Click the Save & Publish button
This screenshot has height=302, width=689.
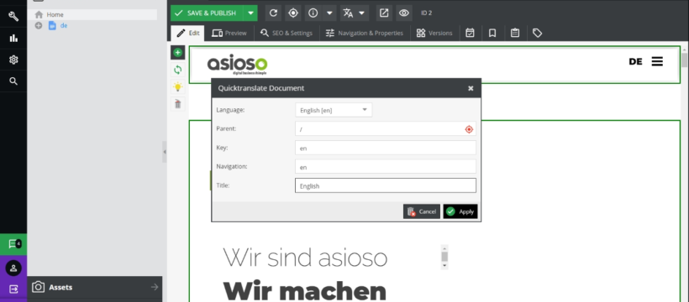click(x=208, y=13)
